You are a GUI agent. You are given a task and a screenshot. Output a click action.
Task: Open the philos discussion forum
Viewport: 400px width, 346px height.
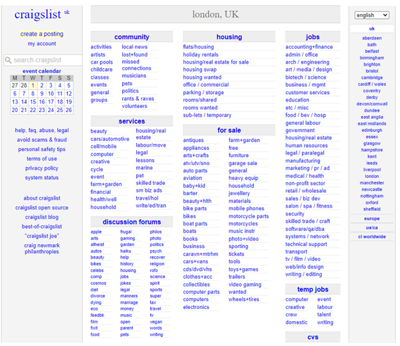[156, 232]
